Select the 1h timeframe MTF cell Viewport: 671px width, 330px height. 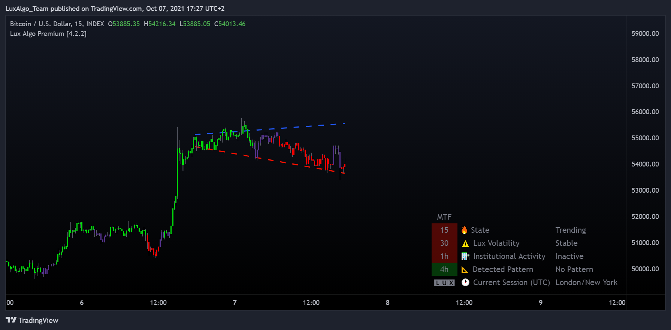444,256
